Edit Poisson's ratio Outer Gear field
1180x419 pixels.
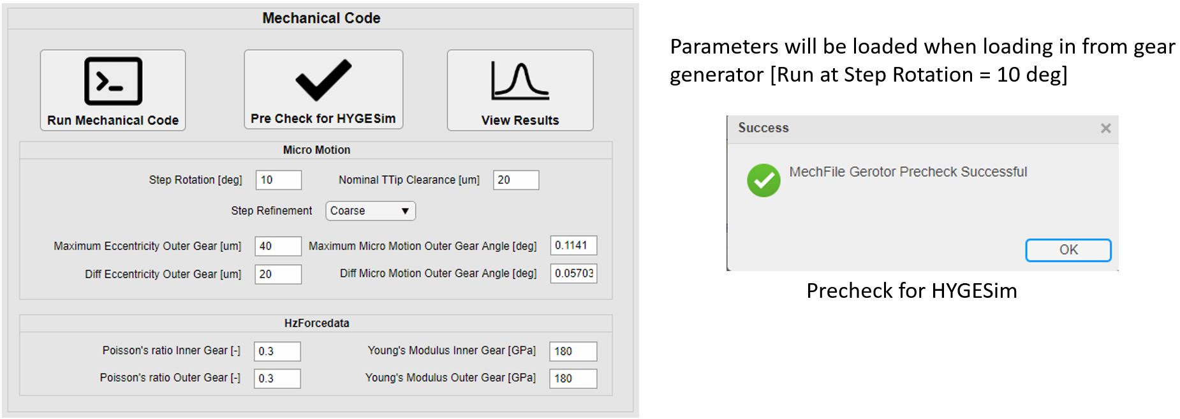tap(277, 379)
